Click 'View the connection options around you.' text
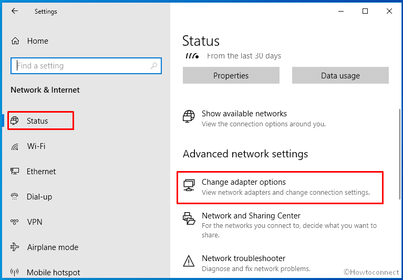This screenshot has width=403, height=280. [264, 124]
